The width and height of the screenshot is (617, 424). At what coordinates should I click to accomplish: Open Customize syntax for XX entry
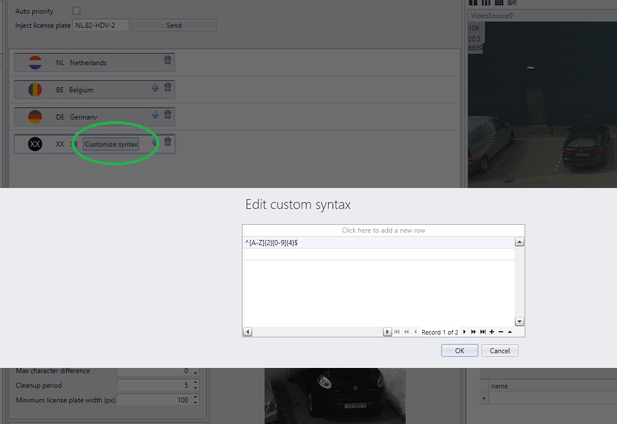[111, 144]
